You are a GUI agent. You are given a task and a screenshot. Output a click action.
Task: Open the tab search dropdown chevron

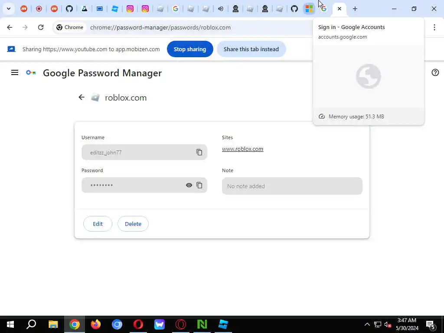(x=9, y=9)
